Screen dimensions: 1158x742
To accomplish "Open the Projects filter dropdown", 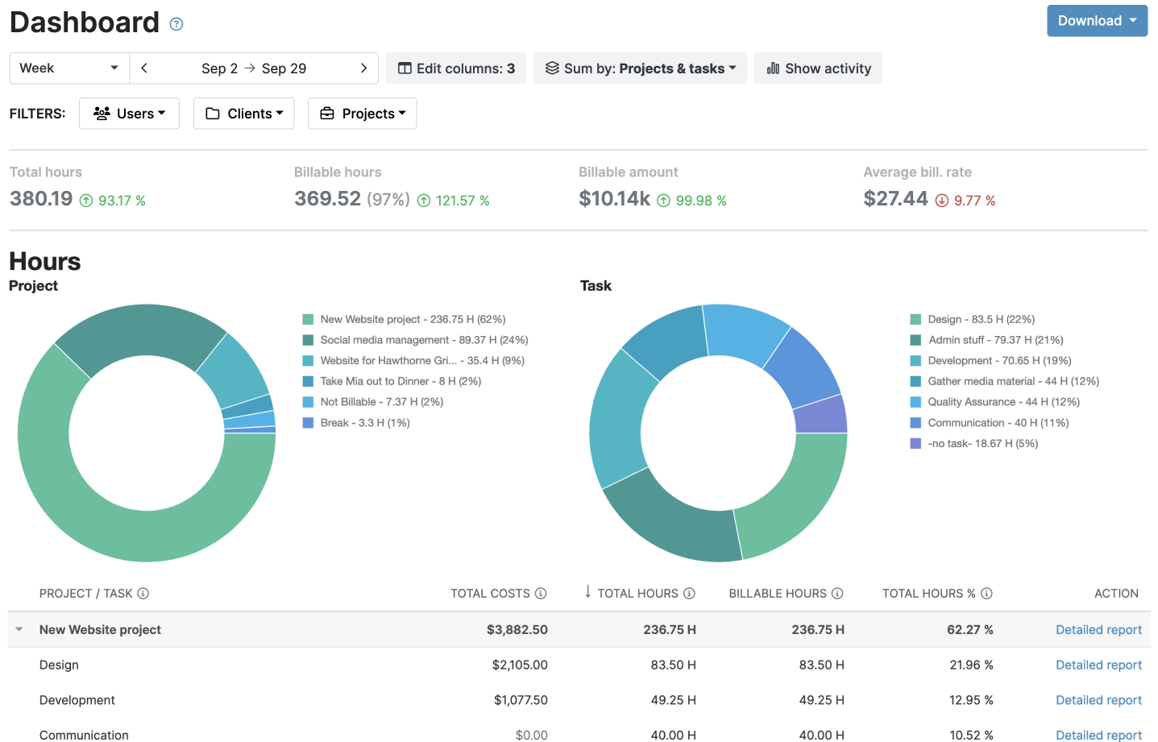I will pyautogui.click(x=363, y=114).
